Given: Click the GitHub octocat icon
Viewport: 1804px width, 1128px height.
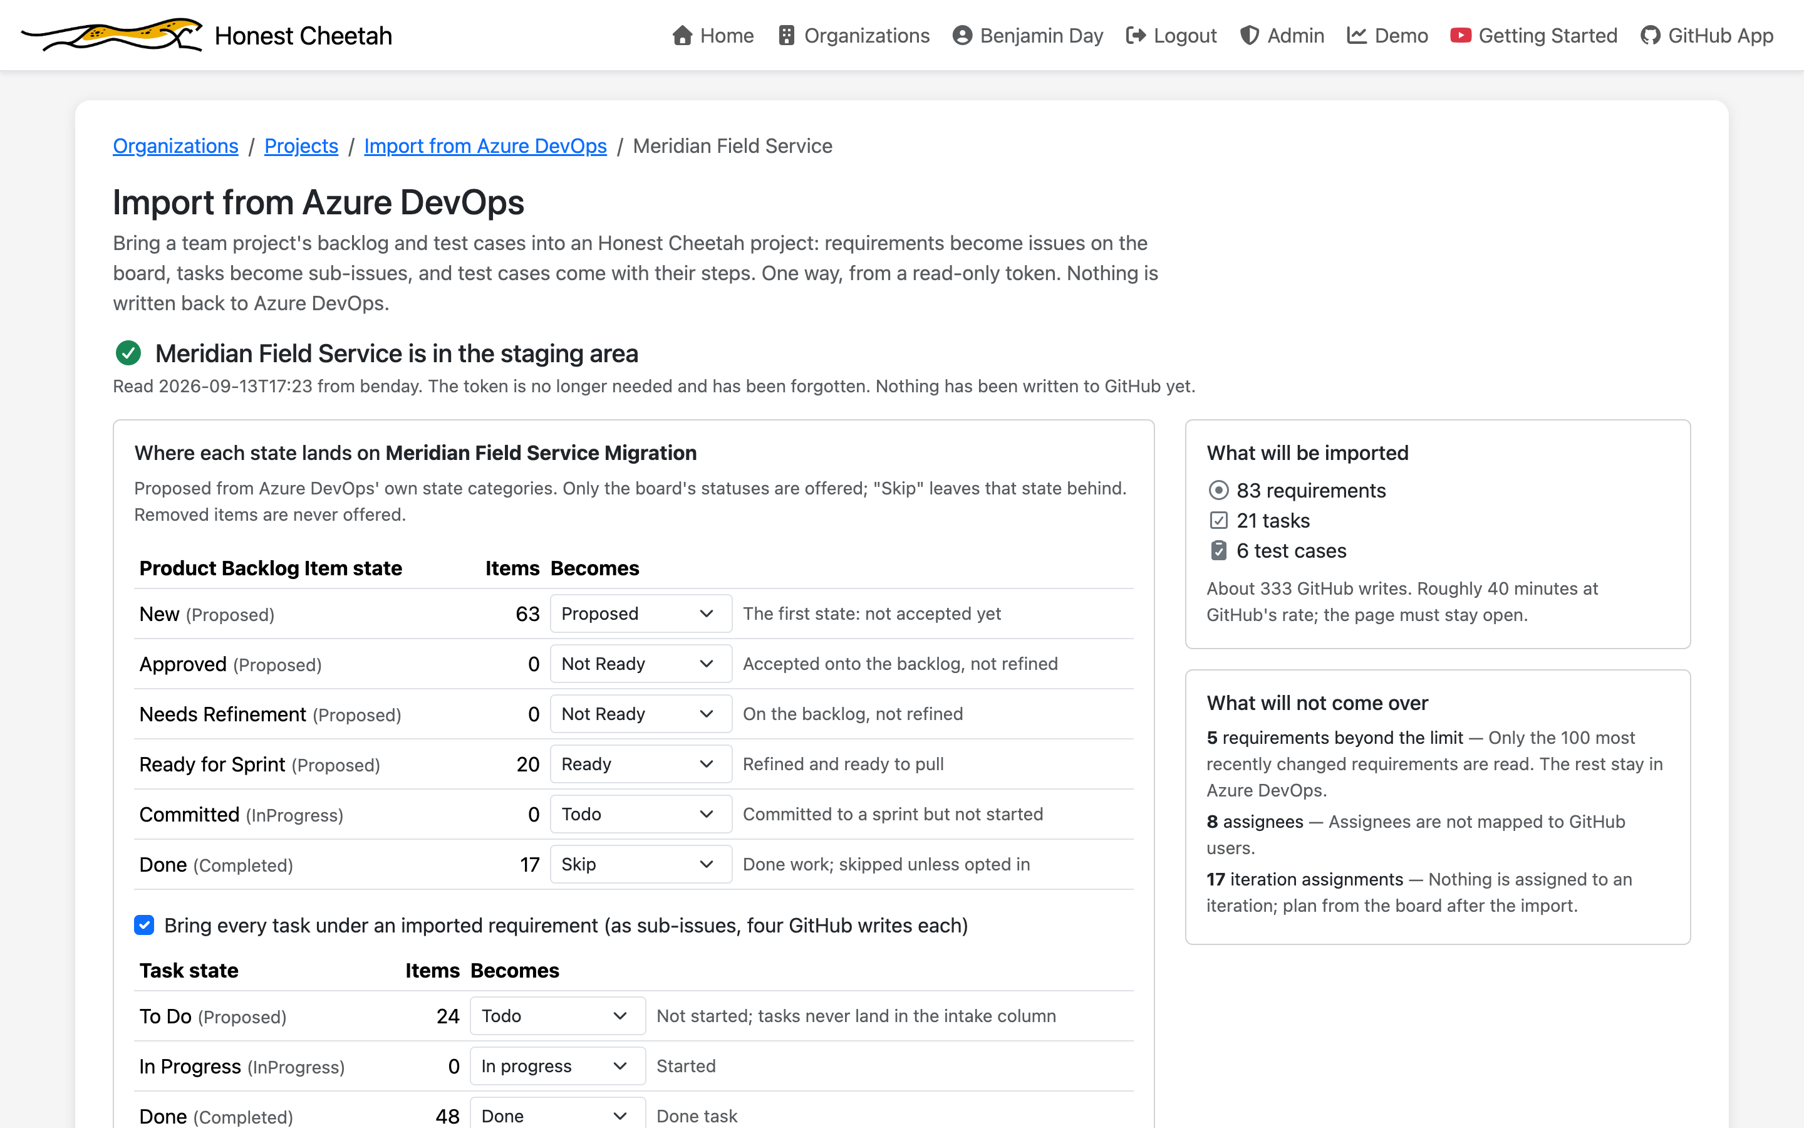Looking at the screenshot, I should tap(1651, 36).
